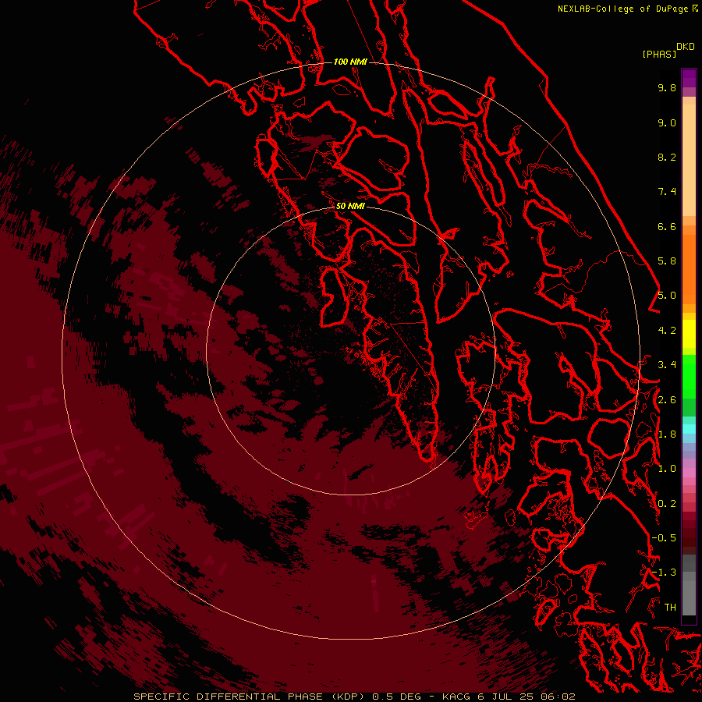The image size is (702, 702).
Task: Click the 4.2 value on the color scale
Action: (x=667, y=331)
